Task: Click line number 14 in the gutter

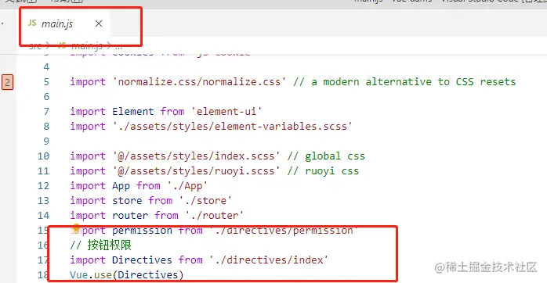Action: (44, 216)
